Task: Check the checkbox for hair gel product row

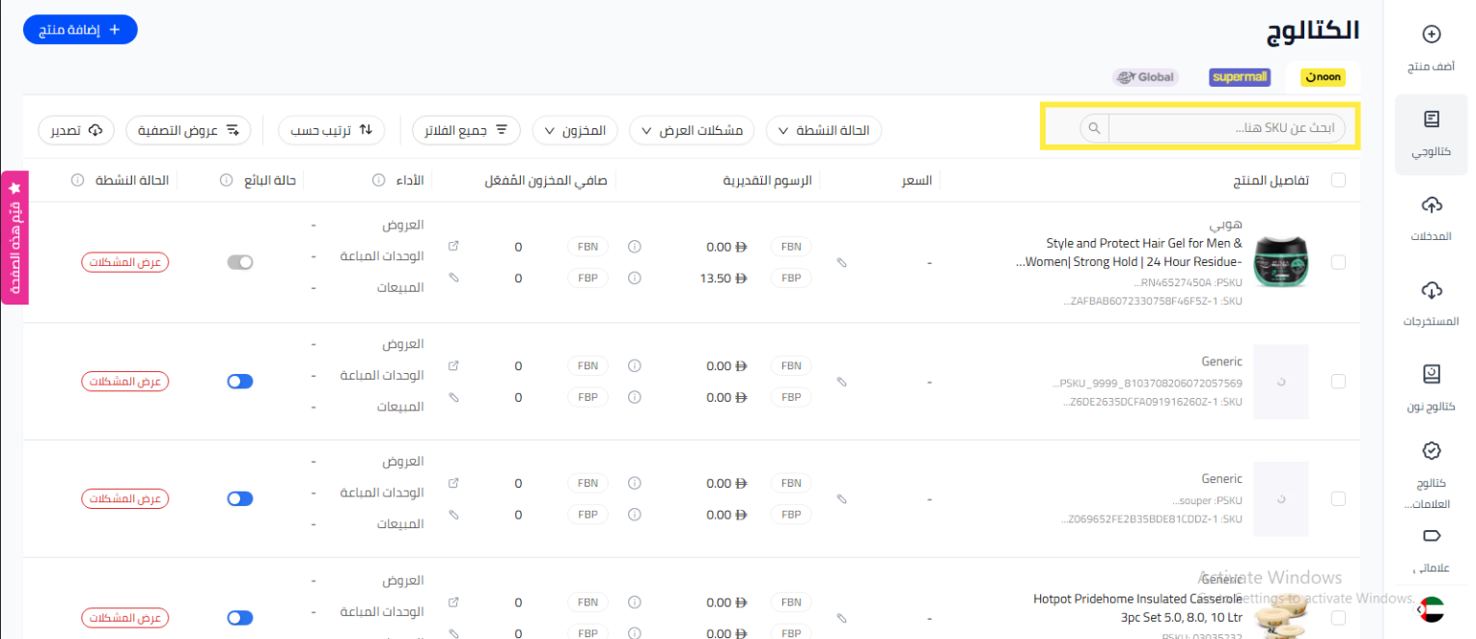Action: click(1338, 262)
